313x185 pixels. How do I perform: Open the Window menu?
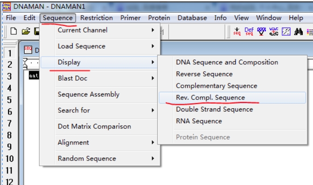pyautogui.click(x=269, y=18)
